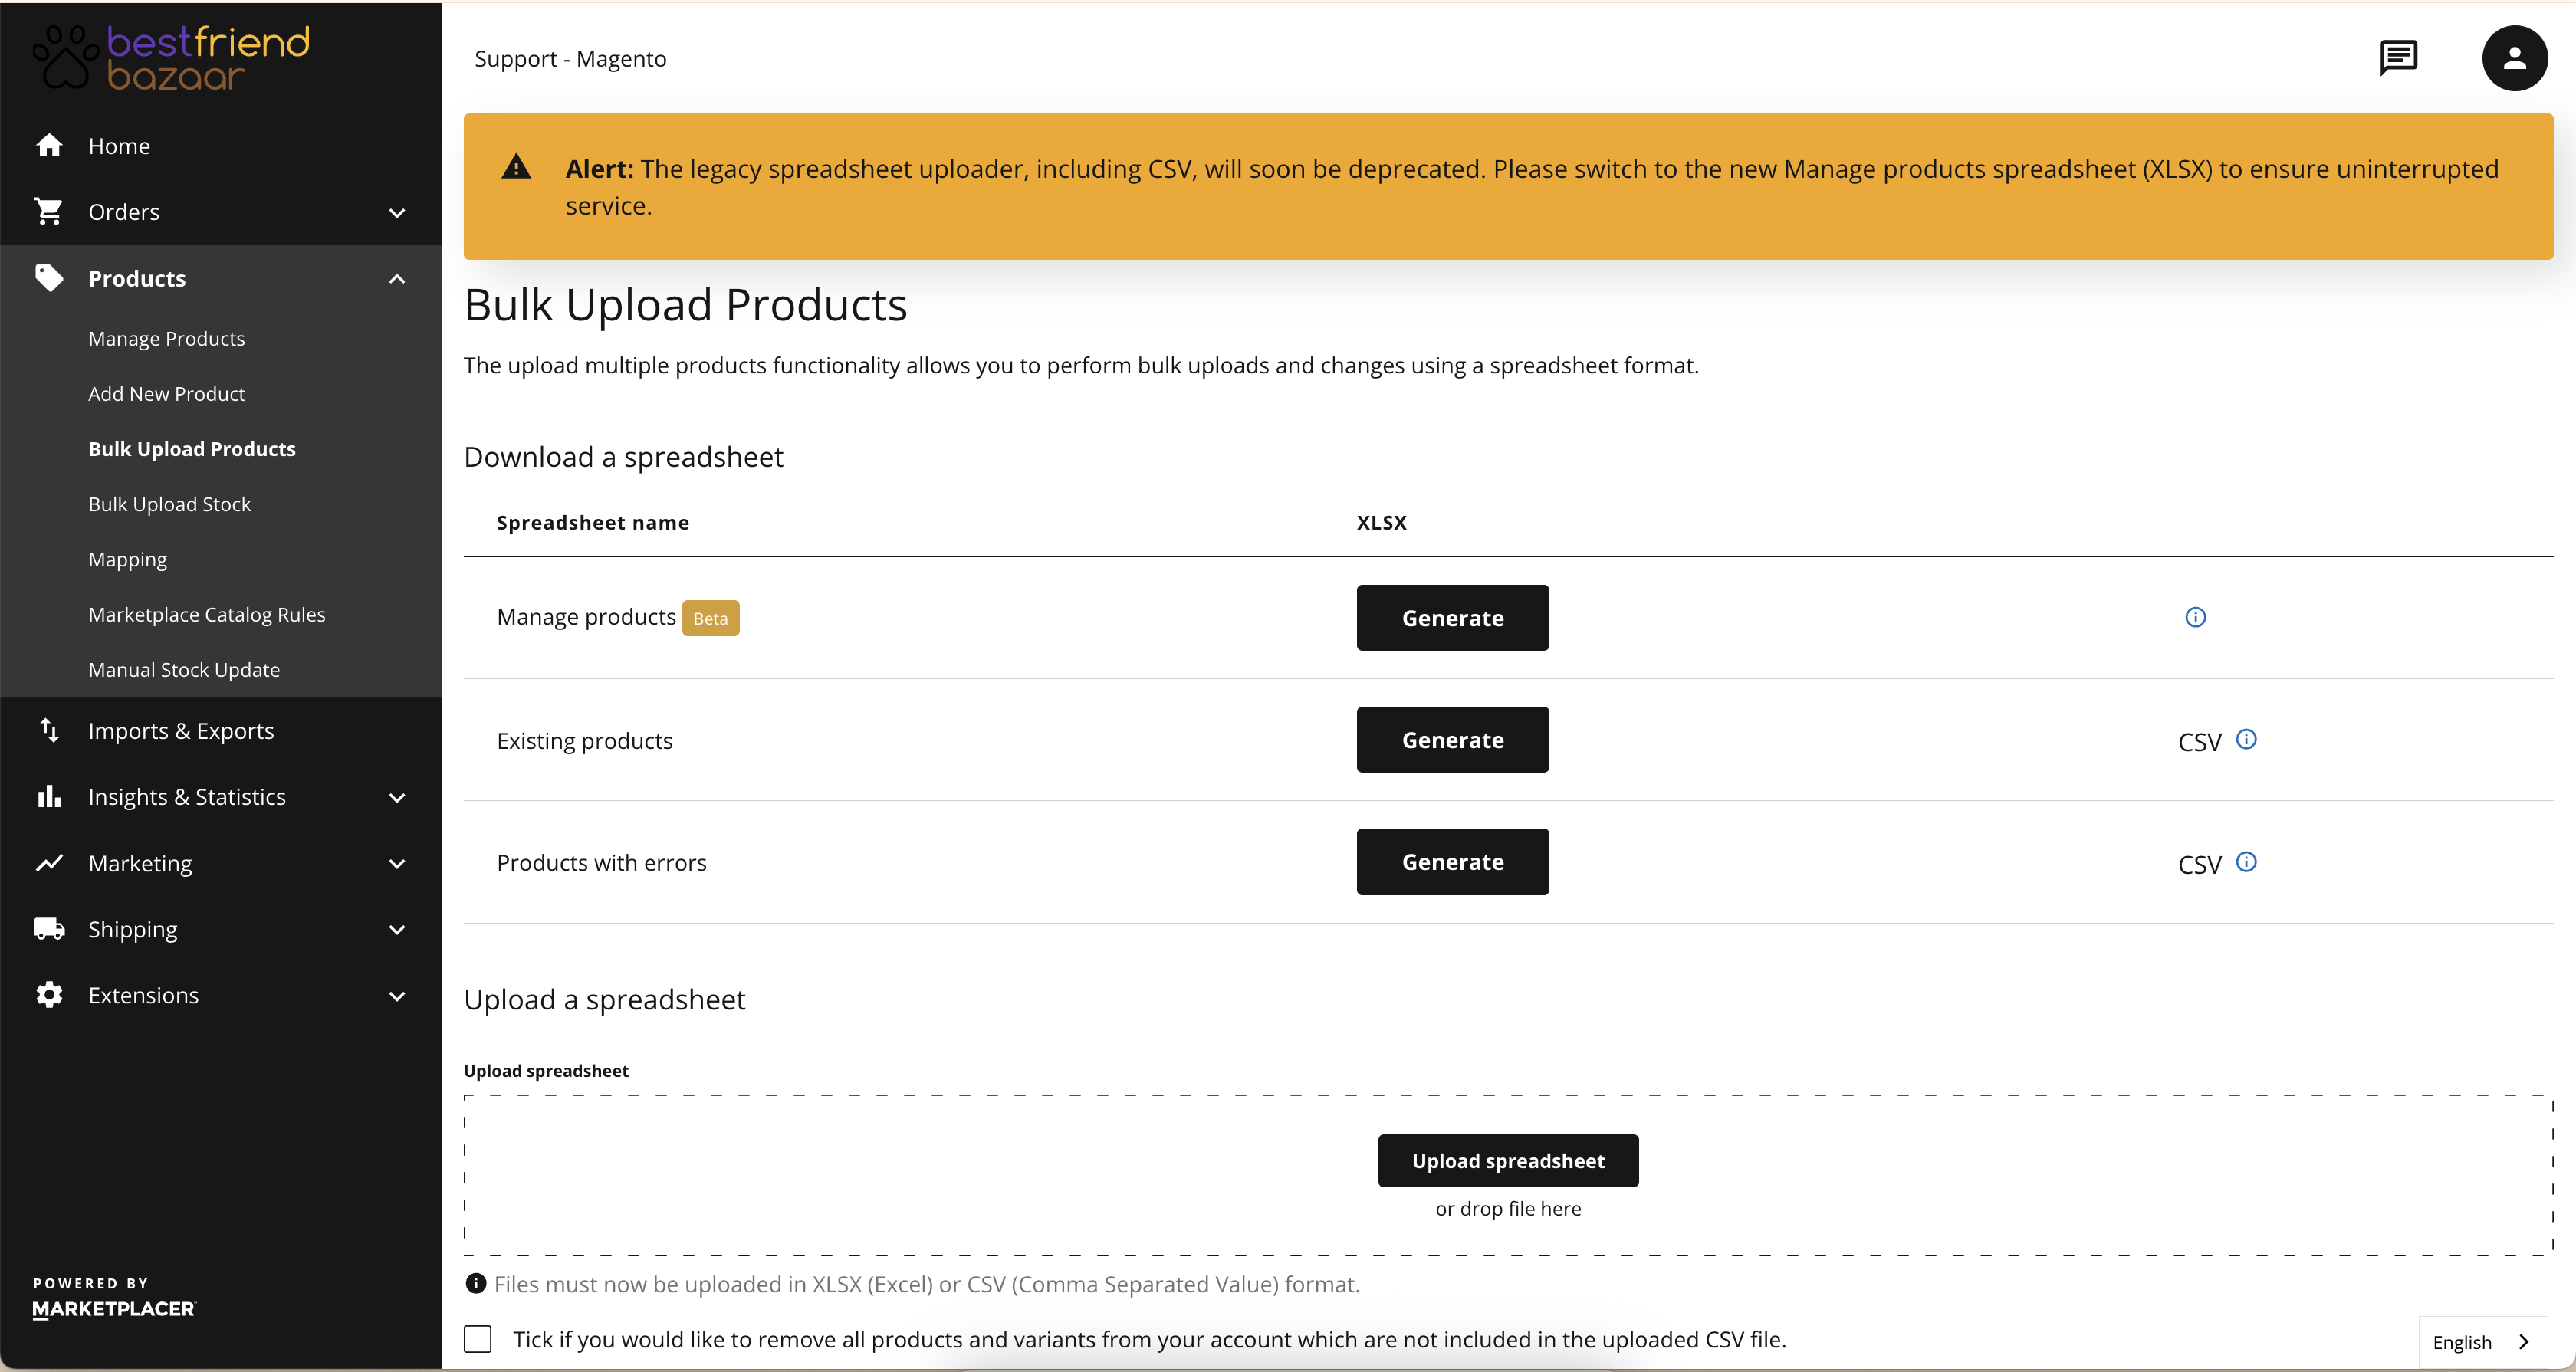The height and width of the screenshot is (1372, 2576).
Task: Click 'or drop file here' text
Action: (x=1508, y=1208)
